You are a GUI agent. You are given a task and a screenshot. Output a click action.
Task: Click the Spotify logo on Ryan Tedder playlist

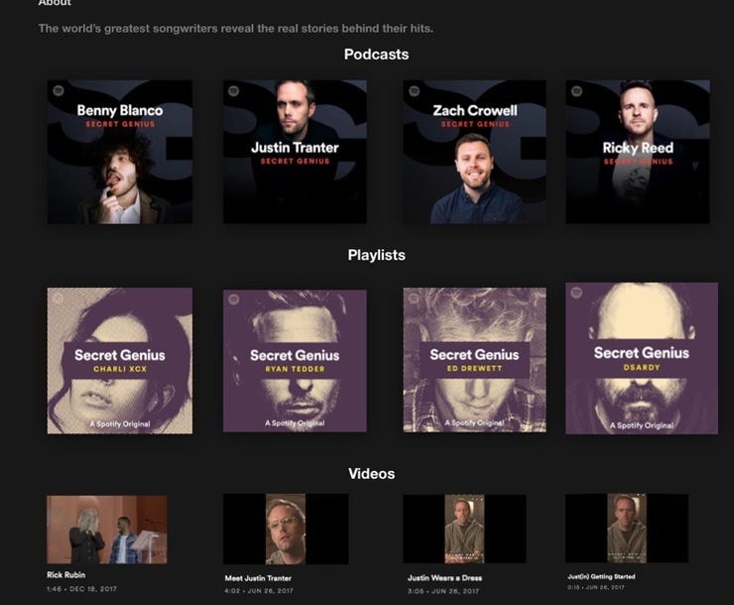tap(233, 300)
